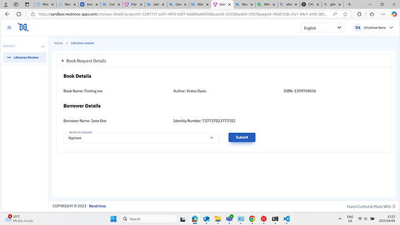This screenshot has height=225, width=400.
Task: Click Author: Violas Davis text
Action: [190, 91]
